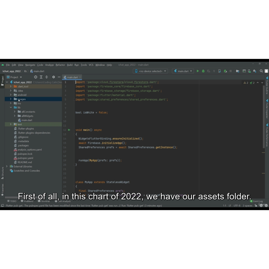The height and width of the screenshot is (269, 269).
Task: Open the File menu
Action: coord(8,65)
